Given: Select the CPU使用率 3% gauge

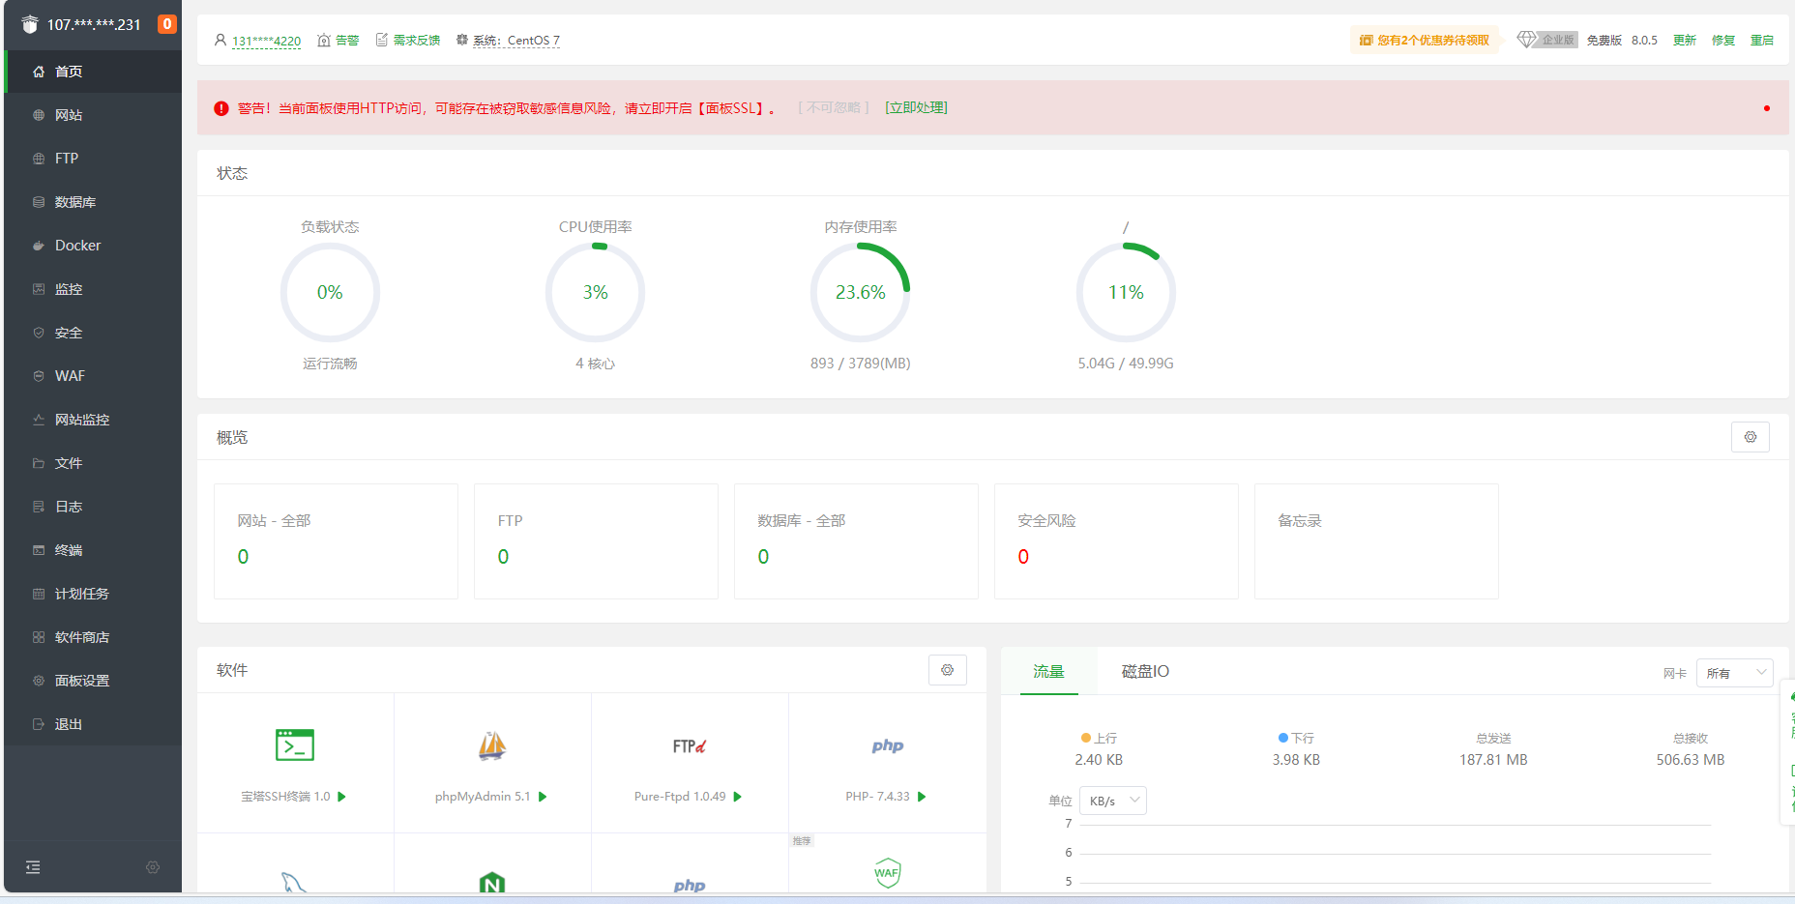Looking at the screenshot, I should (x=596, y=292).
